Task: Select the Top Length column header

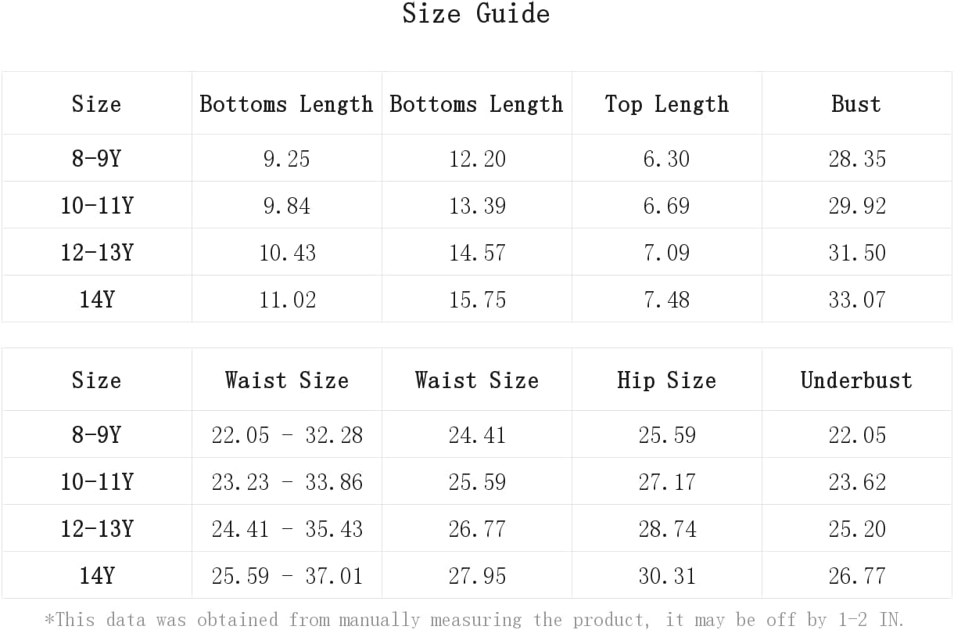Action: click(667, 104)
